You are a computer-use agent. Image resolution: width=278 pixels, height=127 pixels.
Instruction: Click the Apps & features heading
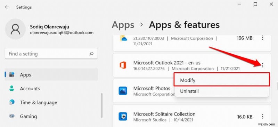pyautogui.click(x=185, y=25)
